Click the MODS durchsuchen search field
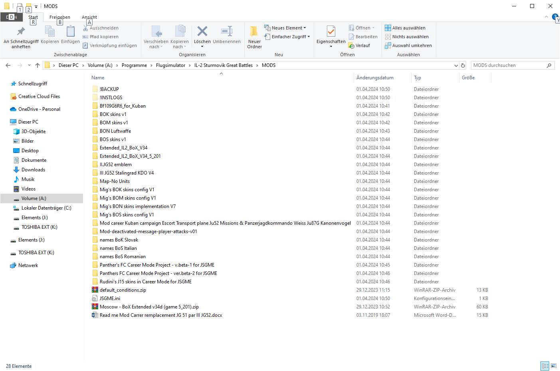The image size is (560, 371). (x=508, y=65)
